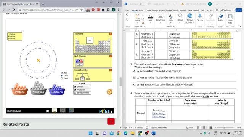Click Focus mode in Word status bar
The height and width of the screenshot is (137, 244).
pyautogui.click(x=189, y=127)
